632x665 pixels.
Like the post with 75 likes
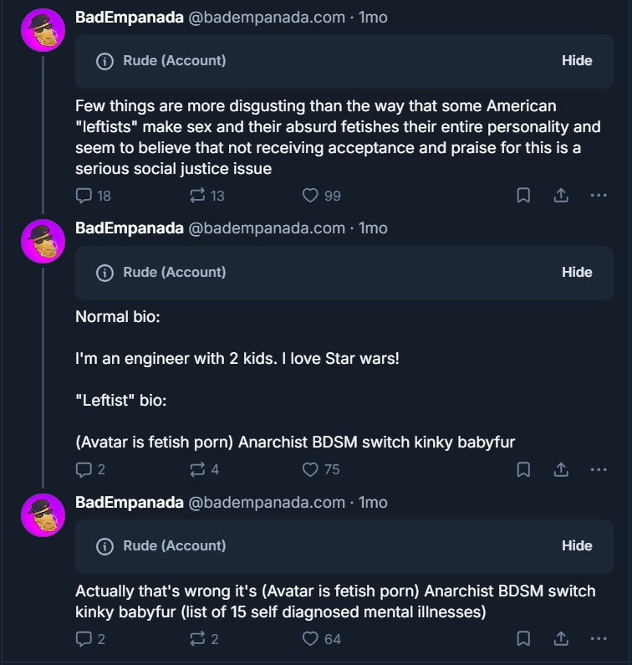310,469
